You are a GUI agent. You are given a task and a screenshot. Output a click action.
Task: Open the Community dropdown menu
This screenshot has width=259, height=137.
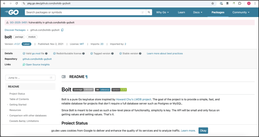click(x=241, y=12)
